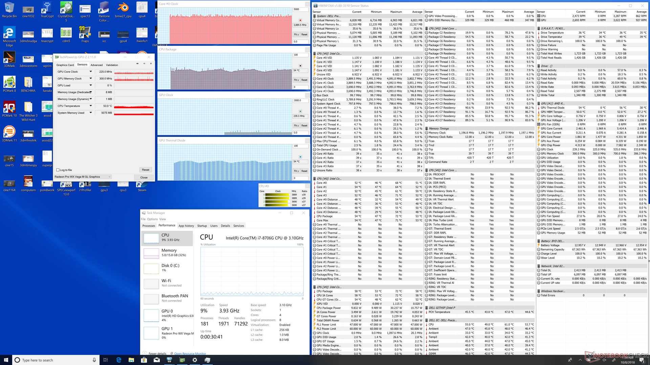The image size is (650, 365).
Task: Open File Explorer from the taskbar
Action: click(x=131, y=360)
